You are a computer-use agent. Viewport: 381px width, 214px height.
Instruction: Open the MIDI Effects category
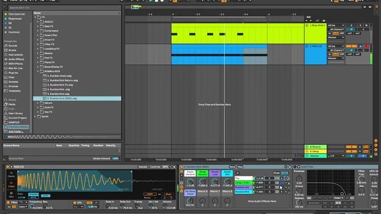15,64
